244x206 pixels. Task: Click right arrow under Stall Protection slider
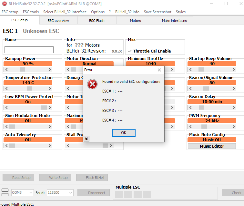pos(111,145)
